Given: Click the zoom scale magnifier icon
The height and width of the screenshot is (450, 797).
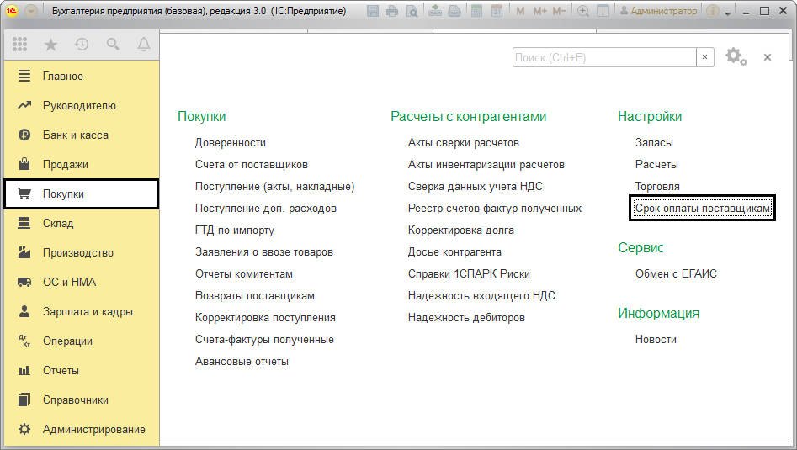Looking at the screenshot, I should pyautogui.click(x=582, y=12).
